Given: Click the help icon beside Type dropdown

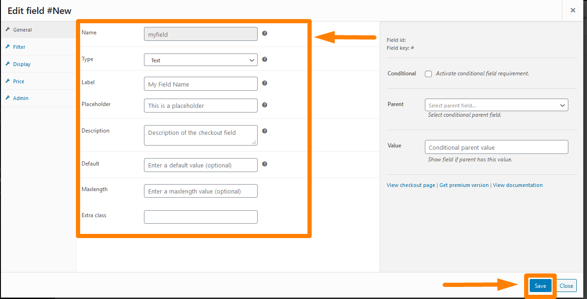Looking at the screenshot, I should [264, 60].
